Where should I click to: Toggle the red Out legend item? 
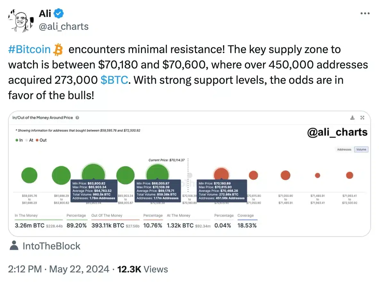click(x=41, y=140)
